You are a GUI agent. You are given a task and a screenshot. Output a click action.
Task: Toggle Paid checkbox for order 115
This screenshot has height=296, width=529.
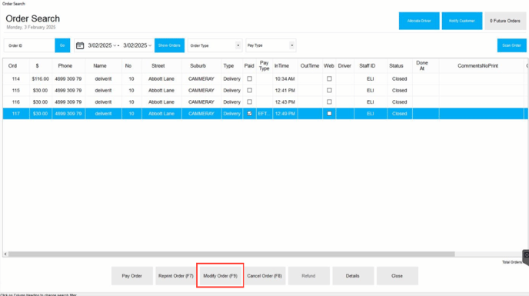tap(249, 91)
